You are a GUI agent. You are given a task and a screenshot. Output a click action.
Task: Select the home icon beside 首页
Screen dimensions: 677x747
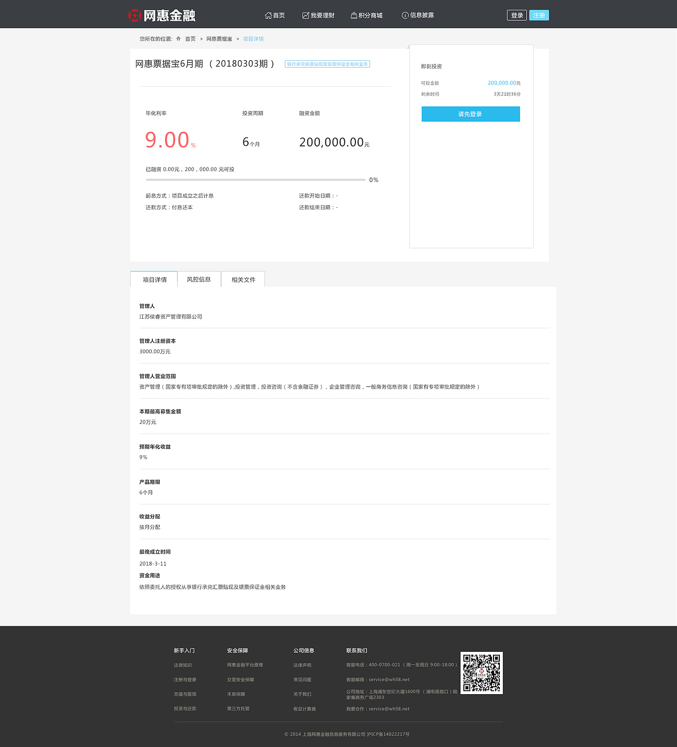coord(267,15)
